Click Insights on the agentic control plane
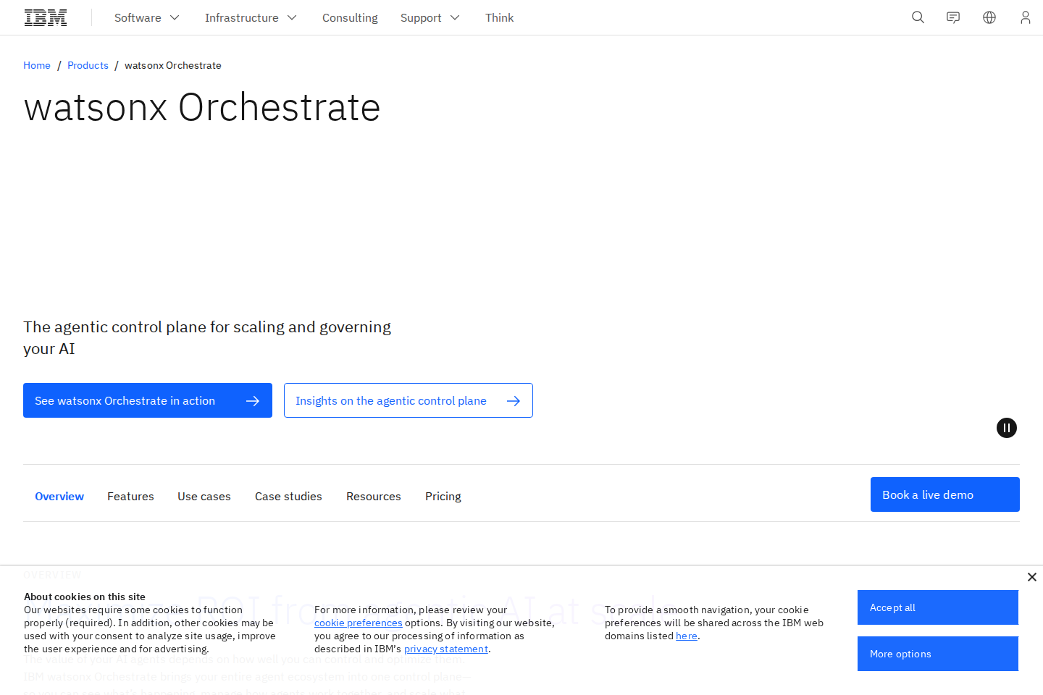This screenshot has width=1043, height=695. [409, 400]
